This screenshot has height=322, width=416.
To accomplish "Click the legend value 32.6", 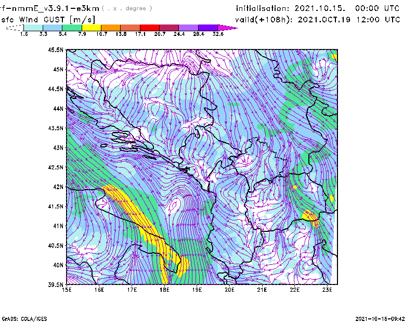I will coord(218,34).
